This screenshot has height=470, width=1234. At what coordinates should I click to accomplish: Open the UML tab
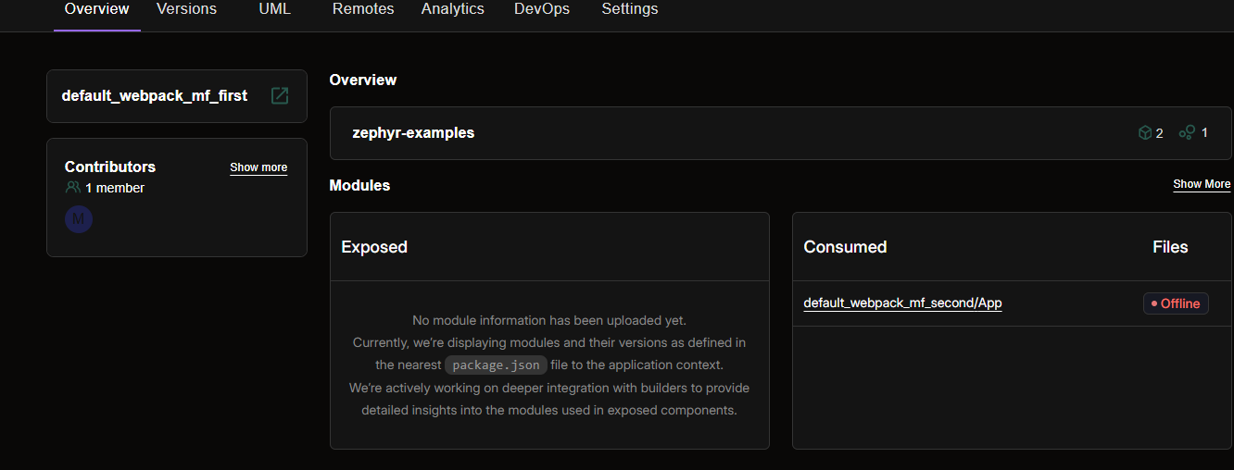[274, 9]
